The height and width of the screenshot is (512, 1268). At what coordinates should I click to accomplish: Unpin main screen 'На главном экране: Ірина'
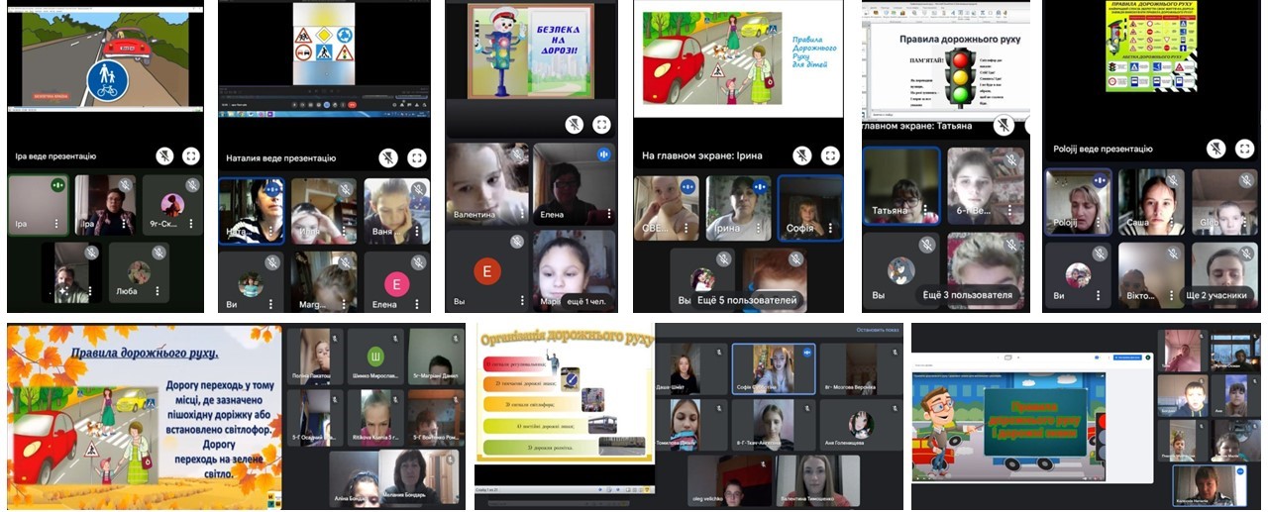tap(801, 155)
